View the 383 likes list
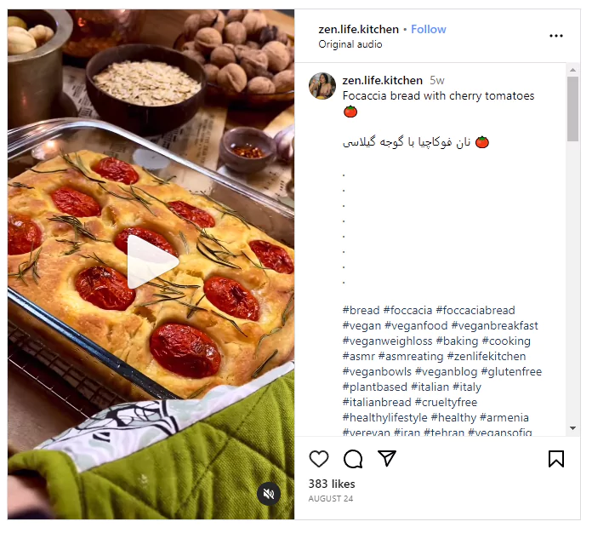 (332, 484)
